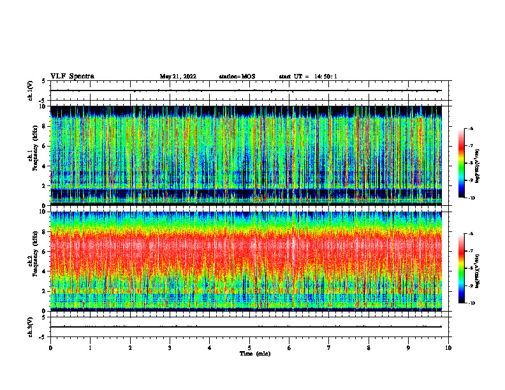Click the "5" tick on ch.1(V) axis
The width and height of the screenshot is (505, 390).
(44, 81)
